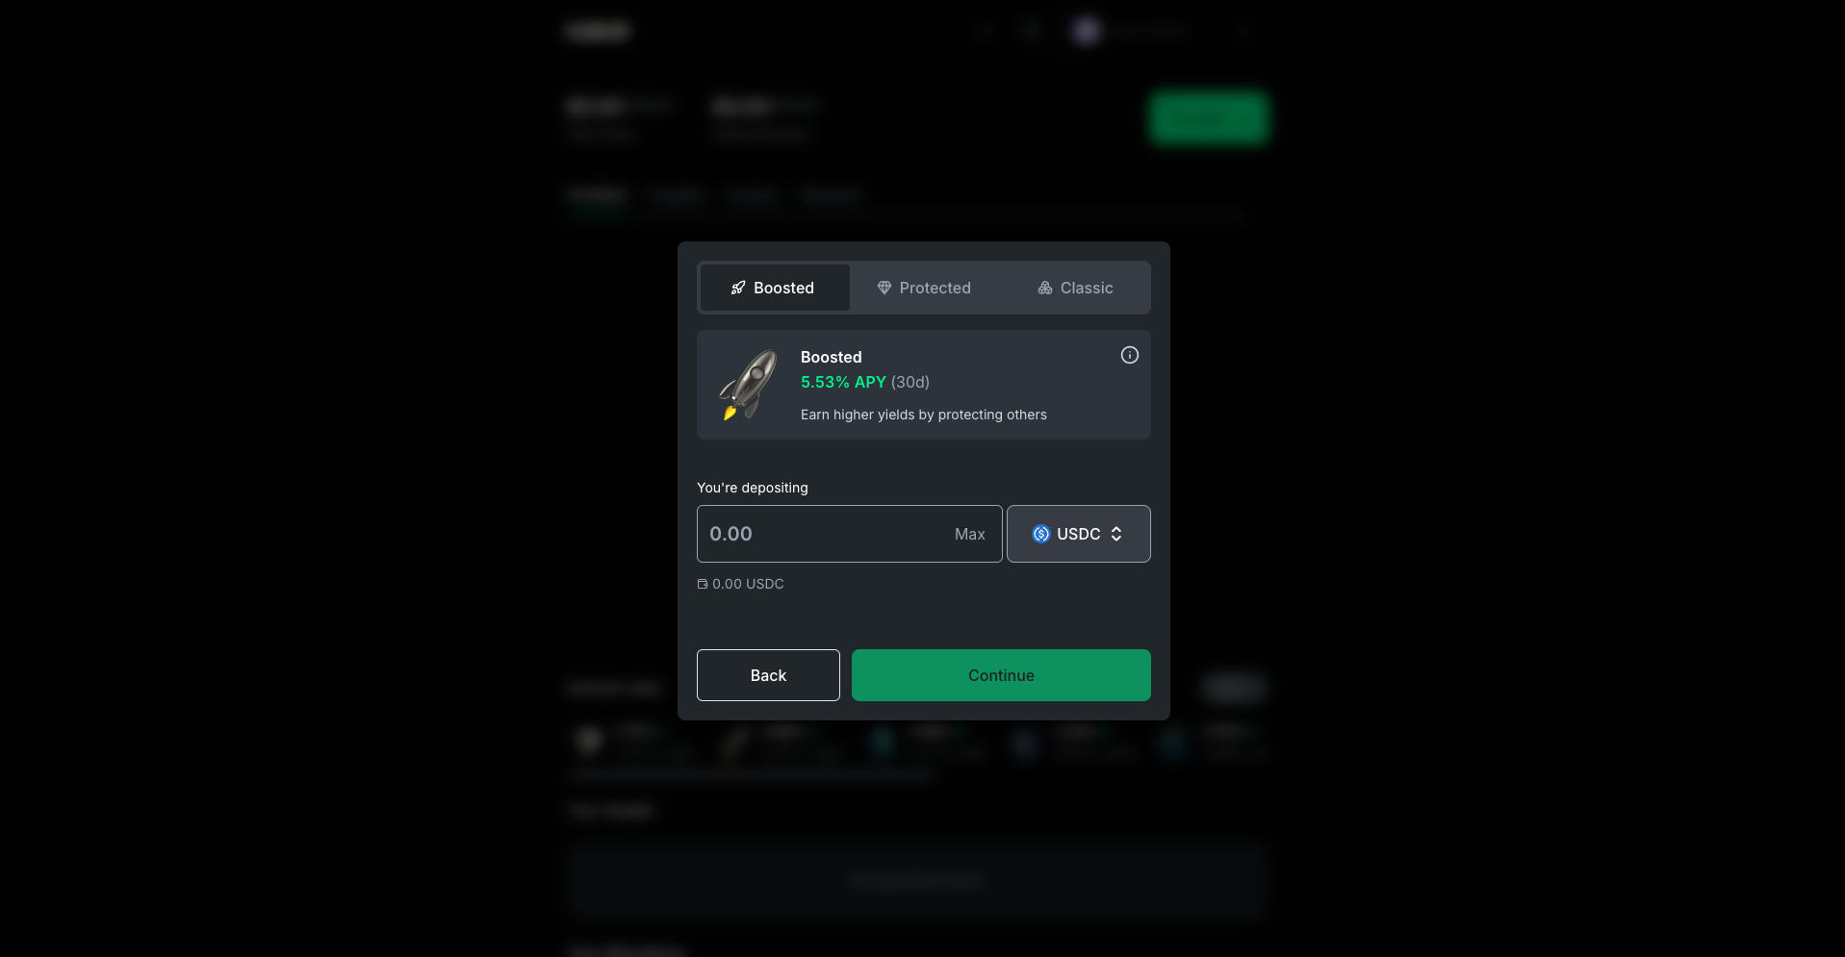The image size is (1845, 957).
Task: Switch to the Classic tab
Action: [1075, 288]
